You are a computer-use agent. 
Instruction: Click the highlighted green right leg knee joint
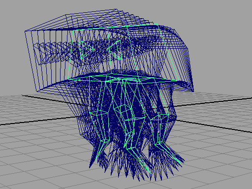(159, 117)
